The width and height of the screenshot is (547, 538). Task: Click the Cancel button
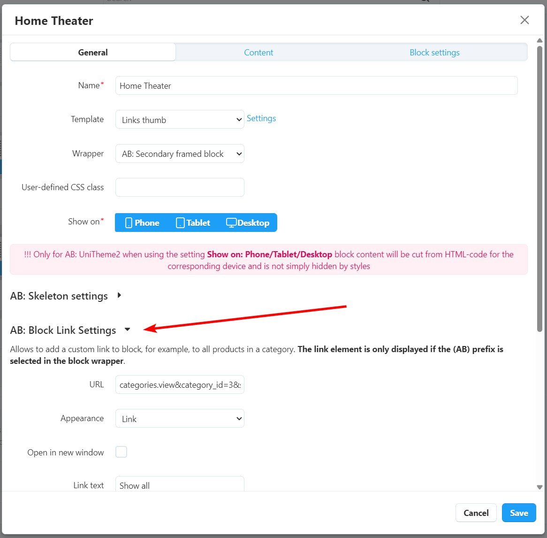(476, 513)
